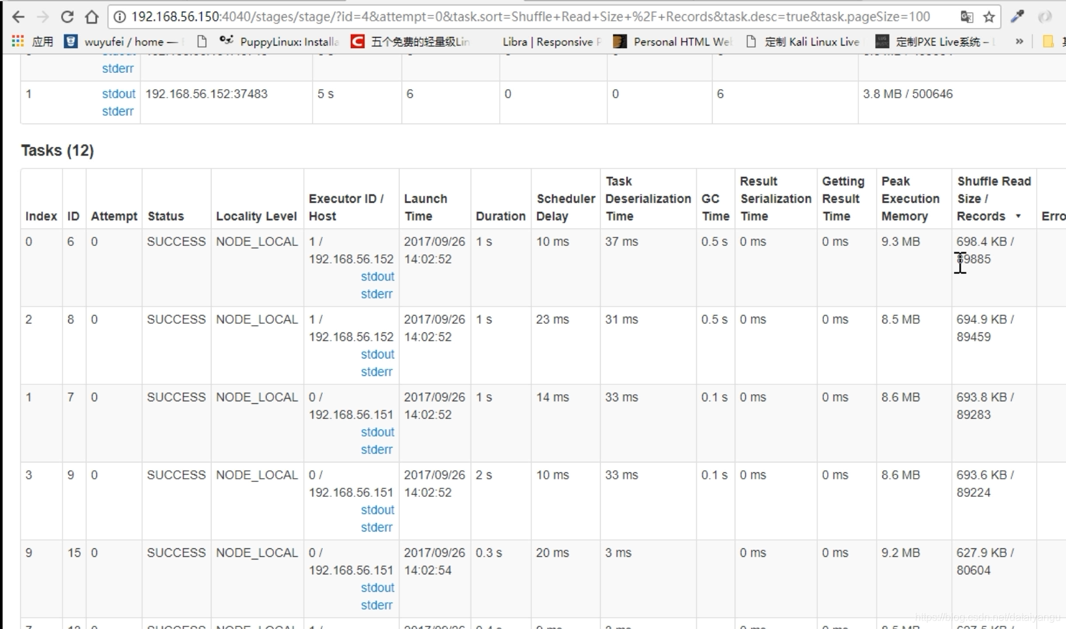The height and width of the screenshot is (629, 1066).
Task: Sort tasks by Executor ID / Host
Action: 346,207
